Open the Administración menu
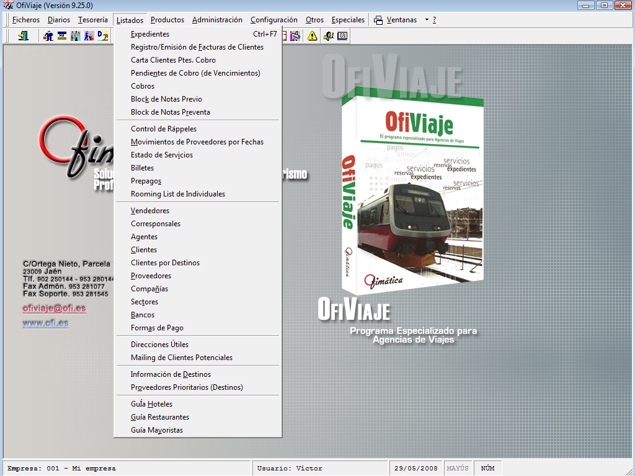The width and height of the screenshot is (635, 476). [x=217, y=20]
